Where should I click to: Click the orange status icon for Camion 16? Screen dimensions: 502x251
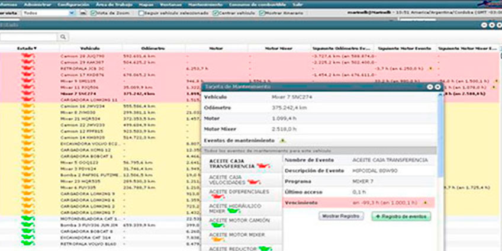click(x=27, y=105)
